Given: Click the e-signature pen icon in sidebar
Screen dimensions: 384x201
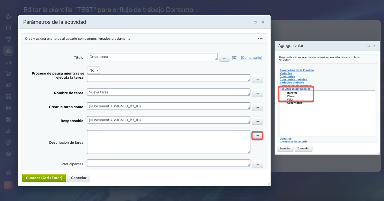Looking at the screenshot, I should [x=8, y=131].
